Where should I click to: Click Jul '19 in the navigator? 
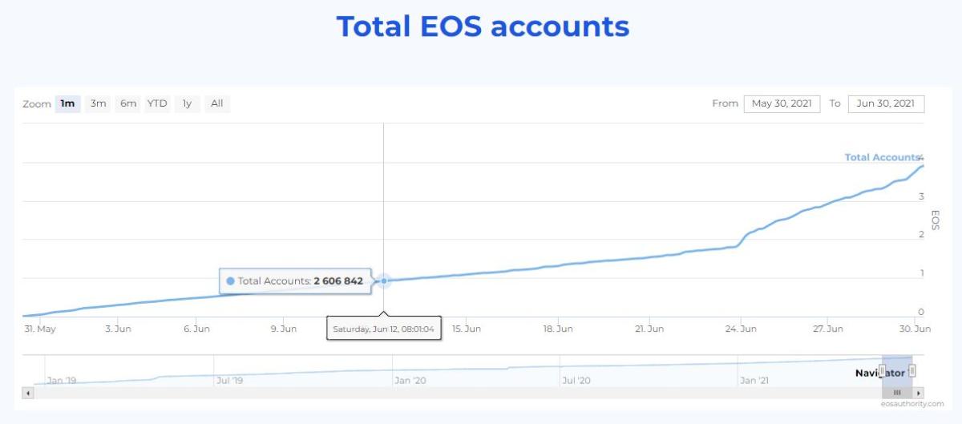(229, 380)
